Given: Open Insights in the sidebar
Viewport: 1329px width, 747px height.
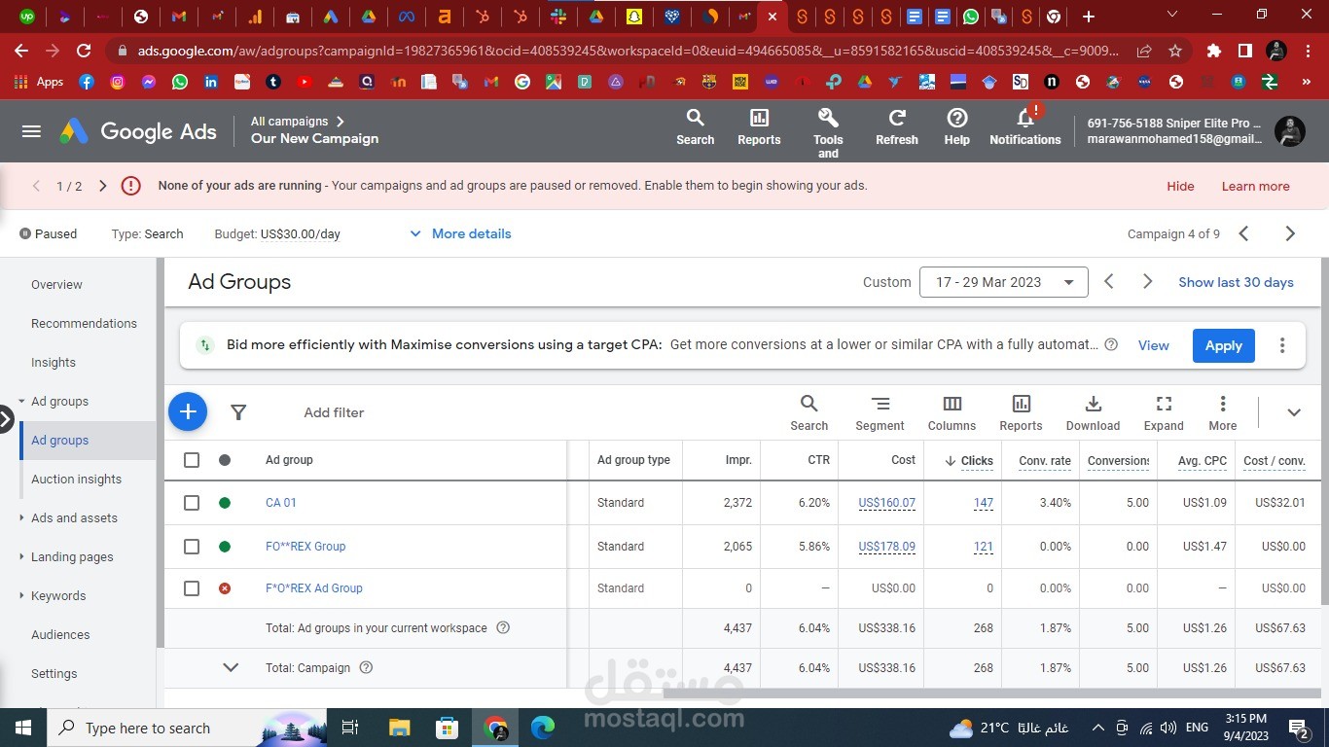Looking at the screenshot, I should click(54, 362).
